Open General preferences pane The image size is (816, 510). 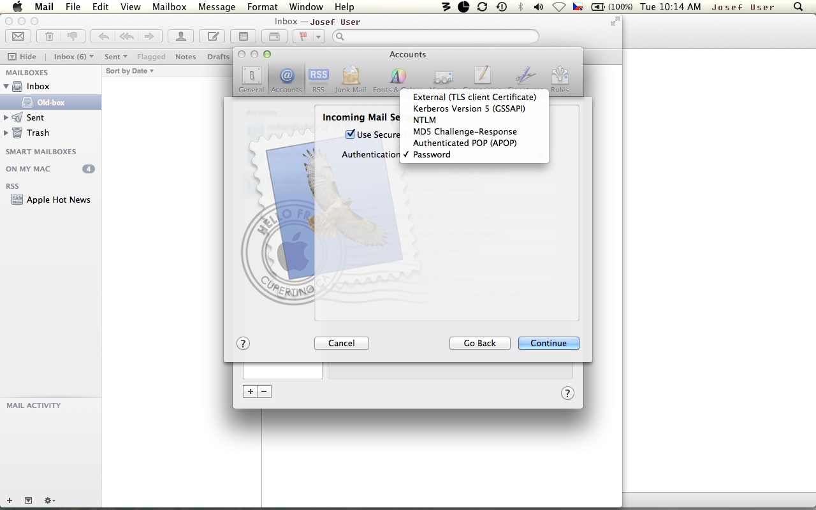[251, 80]
